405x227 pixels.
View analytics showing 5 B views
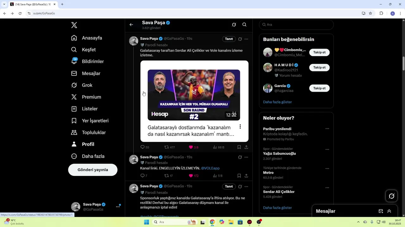218,176
